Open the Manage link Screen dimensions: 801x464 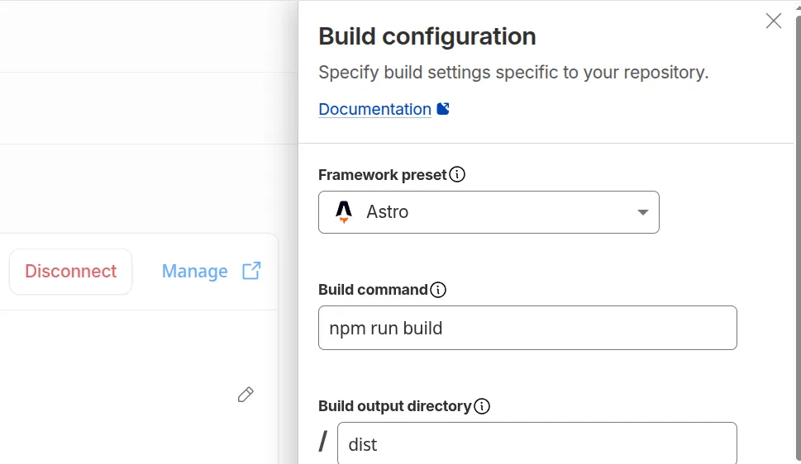click(194, 272)
